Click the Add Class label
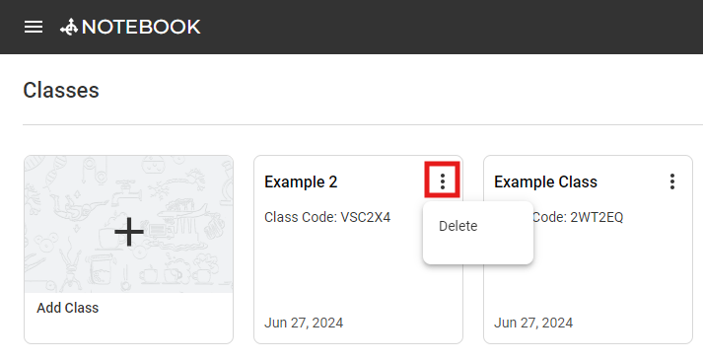The image size is (703, 361). coord(68,308)
